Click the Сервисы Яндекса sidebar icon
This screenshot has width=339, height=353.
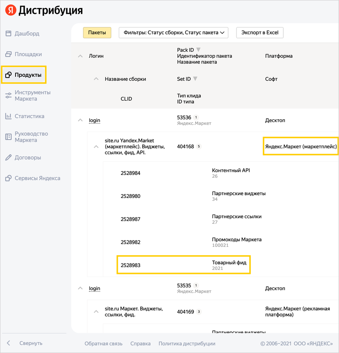pyautogui.click(x=8, y=178)
